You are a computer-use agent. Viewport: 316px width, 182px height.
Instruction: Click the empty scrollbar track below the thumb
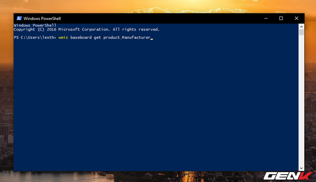301,100
